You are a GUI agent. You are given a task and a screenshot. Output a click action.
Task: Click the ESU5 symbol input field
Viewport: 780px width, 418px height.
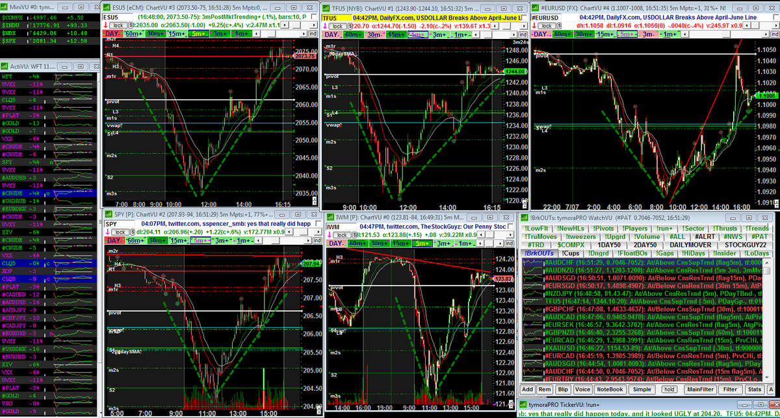click(118, 17)
